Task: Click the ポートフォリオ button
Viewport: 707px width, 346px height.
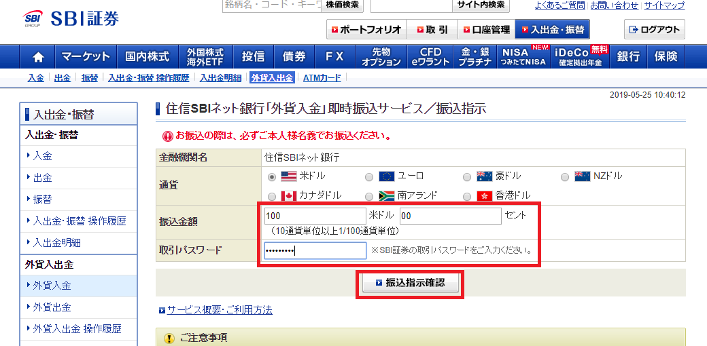Action: [x=366, y=30]
